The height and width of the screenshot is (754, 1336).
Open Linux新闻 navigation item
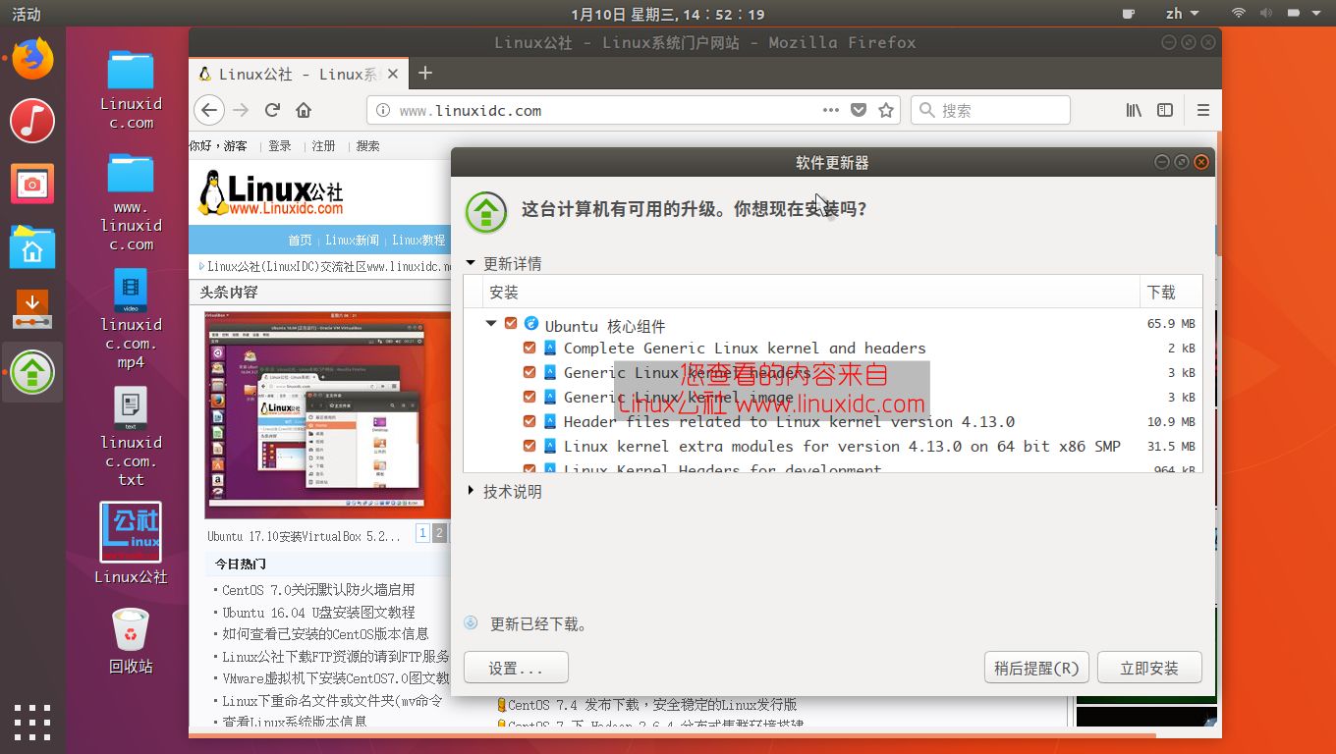[352, 240]
